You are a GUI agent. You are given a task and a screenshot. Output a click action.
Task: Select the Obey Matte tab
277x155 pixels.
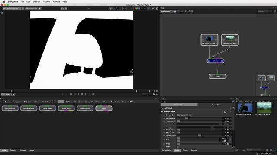(216, 105)
